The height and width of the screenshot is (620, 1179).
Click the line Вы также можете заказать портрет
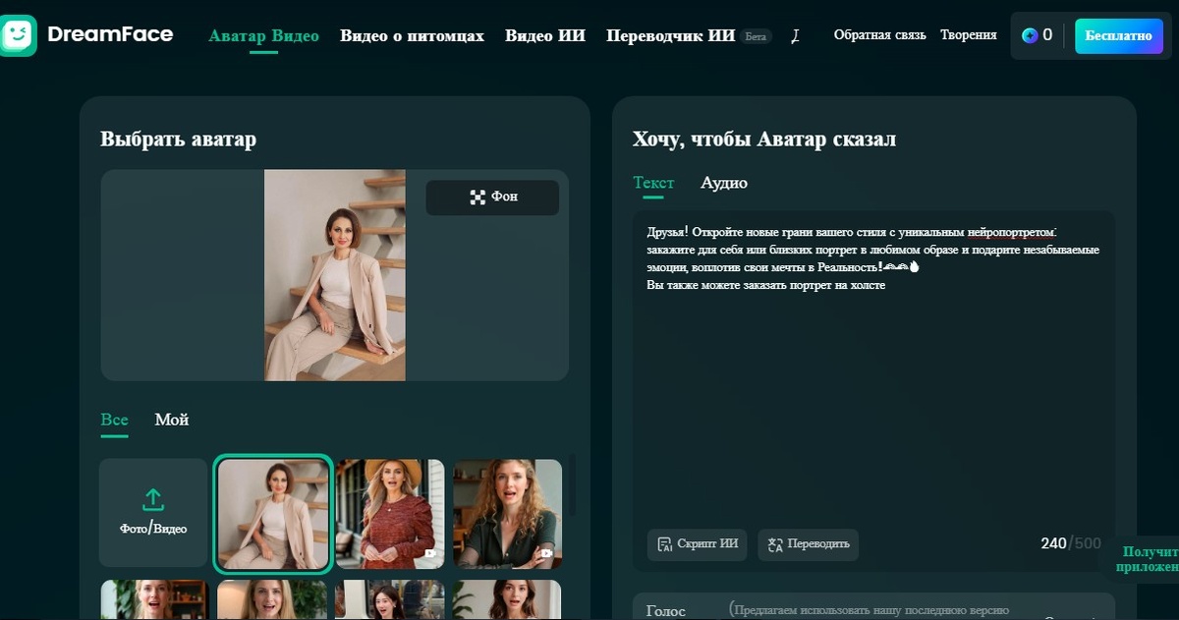766,285
